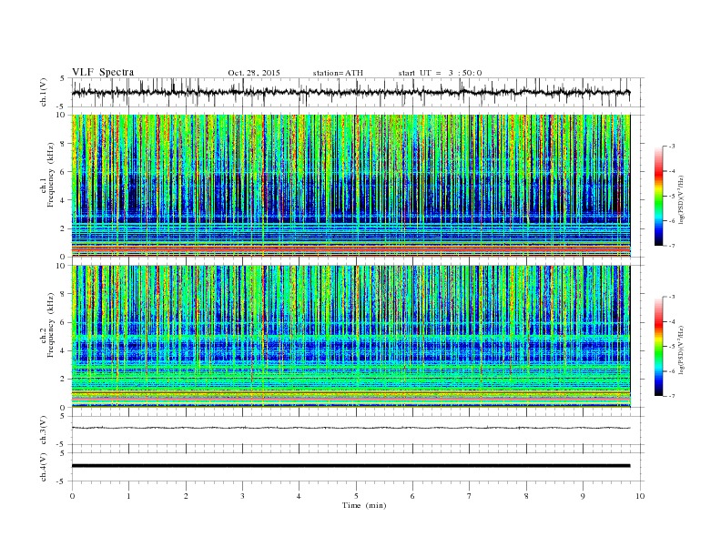Select the "ch.2 Frequency (kHz)" axis label
Screen dimensions: 721x557
pyautogui.click(x=47, y=325)
